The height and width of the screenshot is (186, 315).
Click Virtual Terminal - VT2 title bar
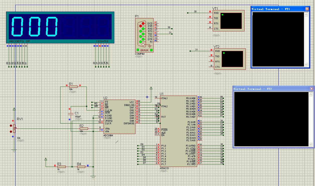click(273, 89)
